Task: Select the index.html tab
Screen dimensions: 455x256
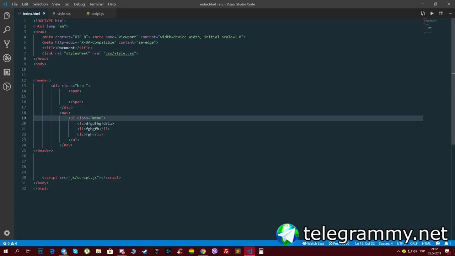Action: click(x=31, y=14)
